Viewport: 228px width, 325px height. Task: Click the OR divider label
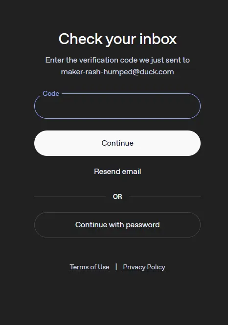click(117, 196)
